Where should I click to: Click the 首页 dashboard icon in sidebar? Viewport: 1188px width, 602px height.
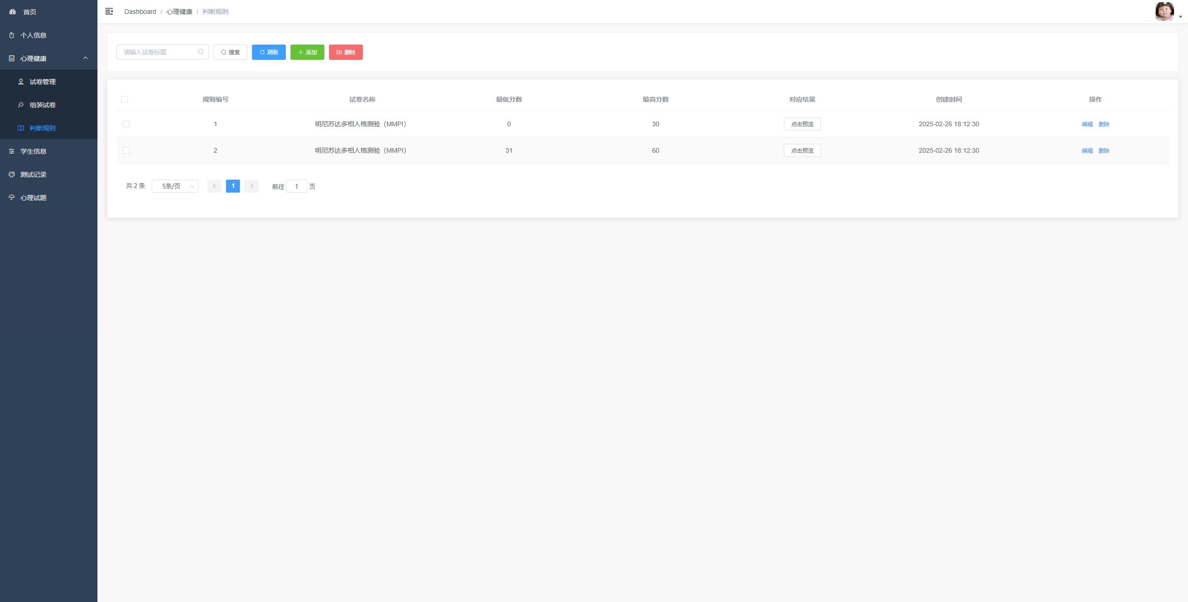coord(13,12)
